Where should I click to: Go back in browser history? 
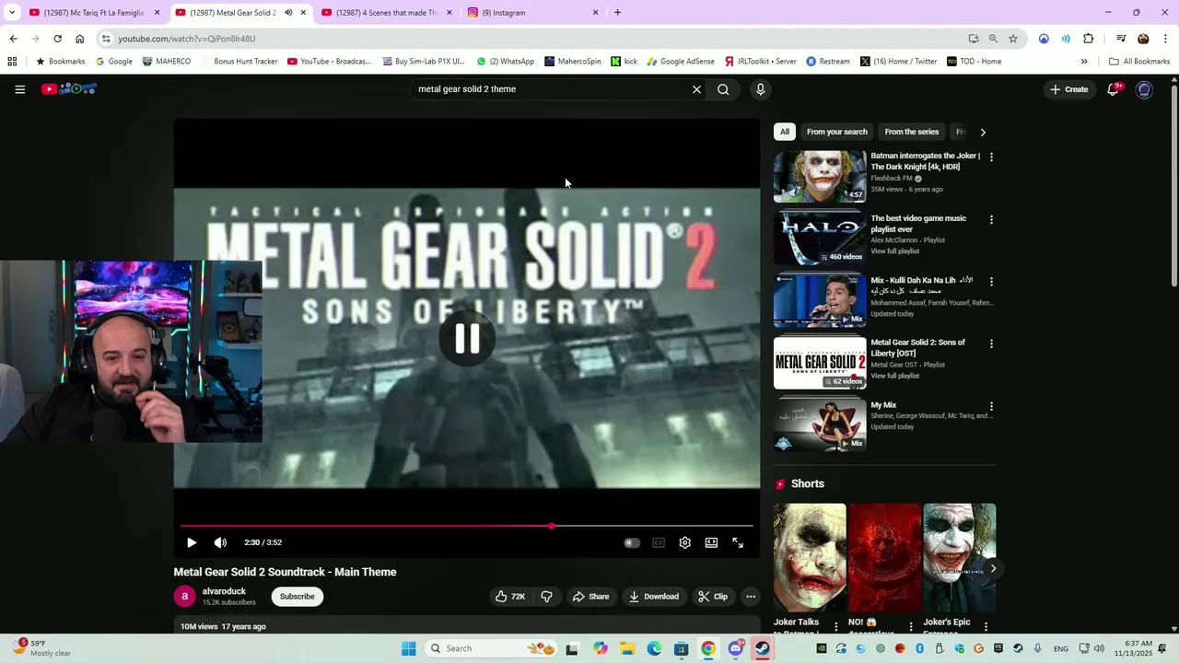click(13, 39)
